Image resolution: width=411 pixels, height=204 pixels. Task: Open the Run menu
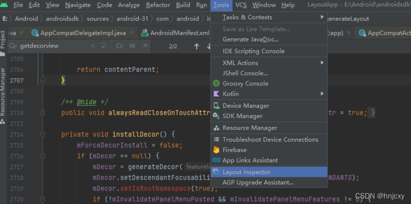tap(201, 5)
